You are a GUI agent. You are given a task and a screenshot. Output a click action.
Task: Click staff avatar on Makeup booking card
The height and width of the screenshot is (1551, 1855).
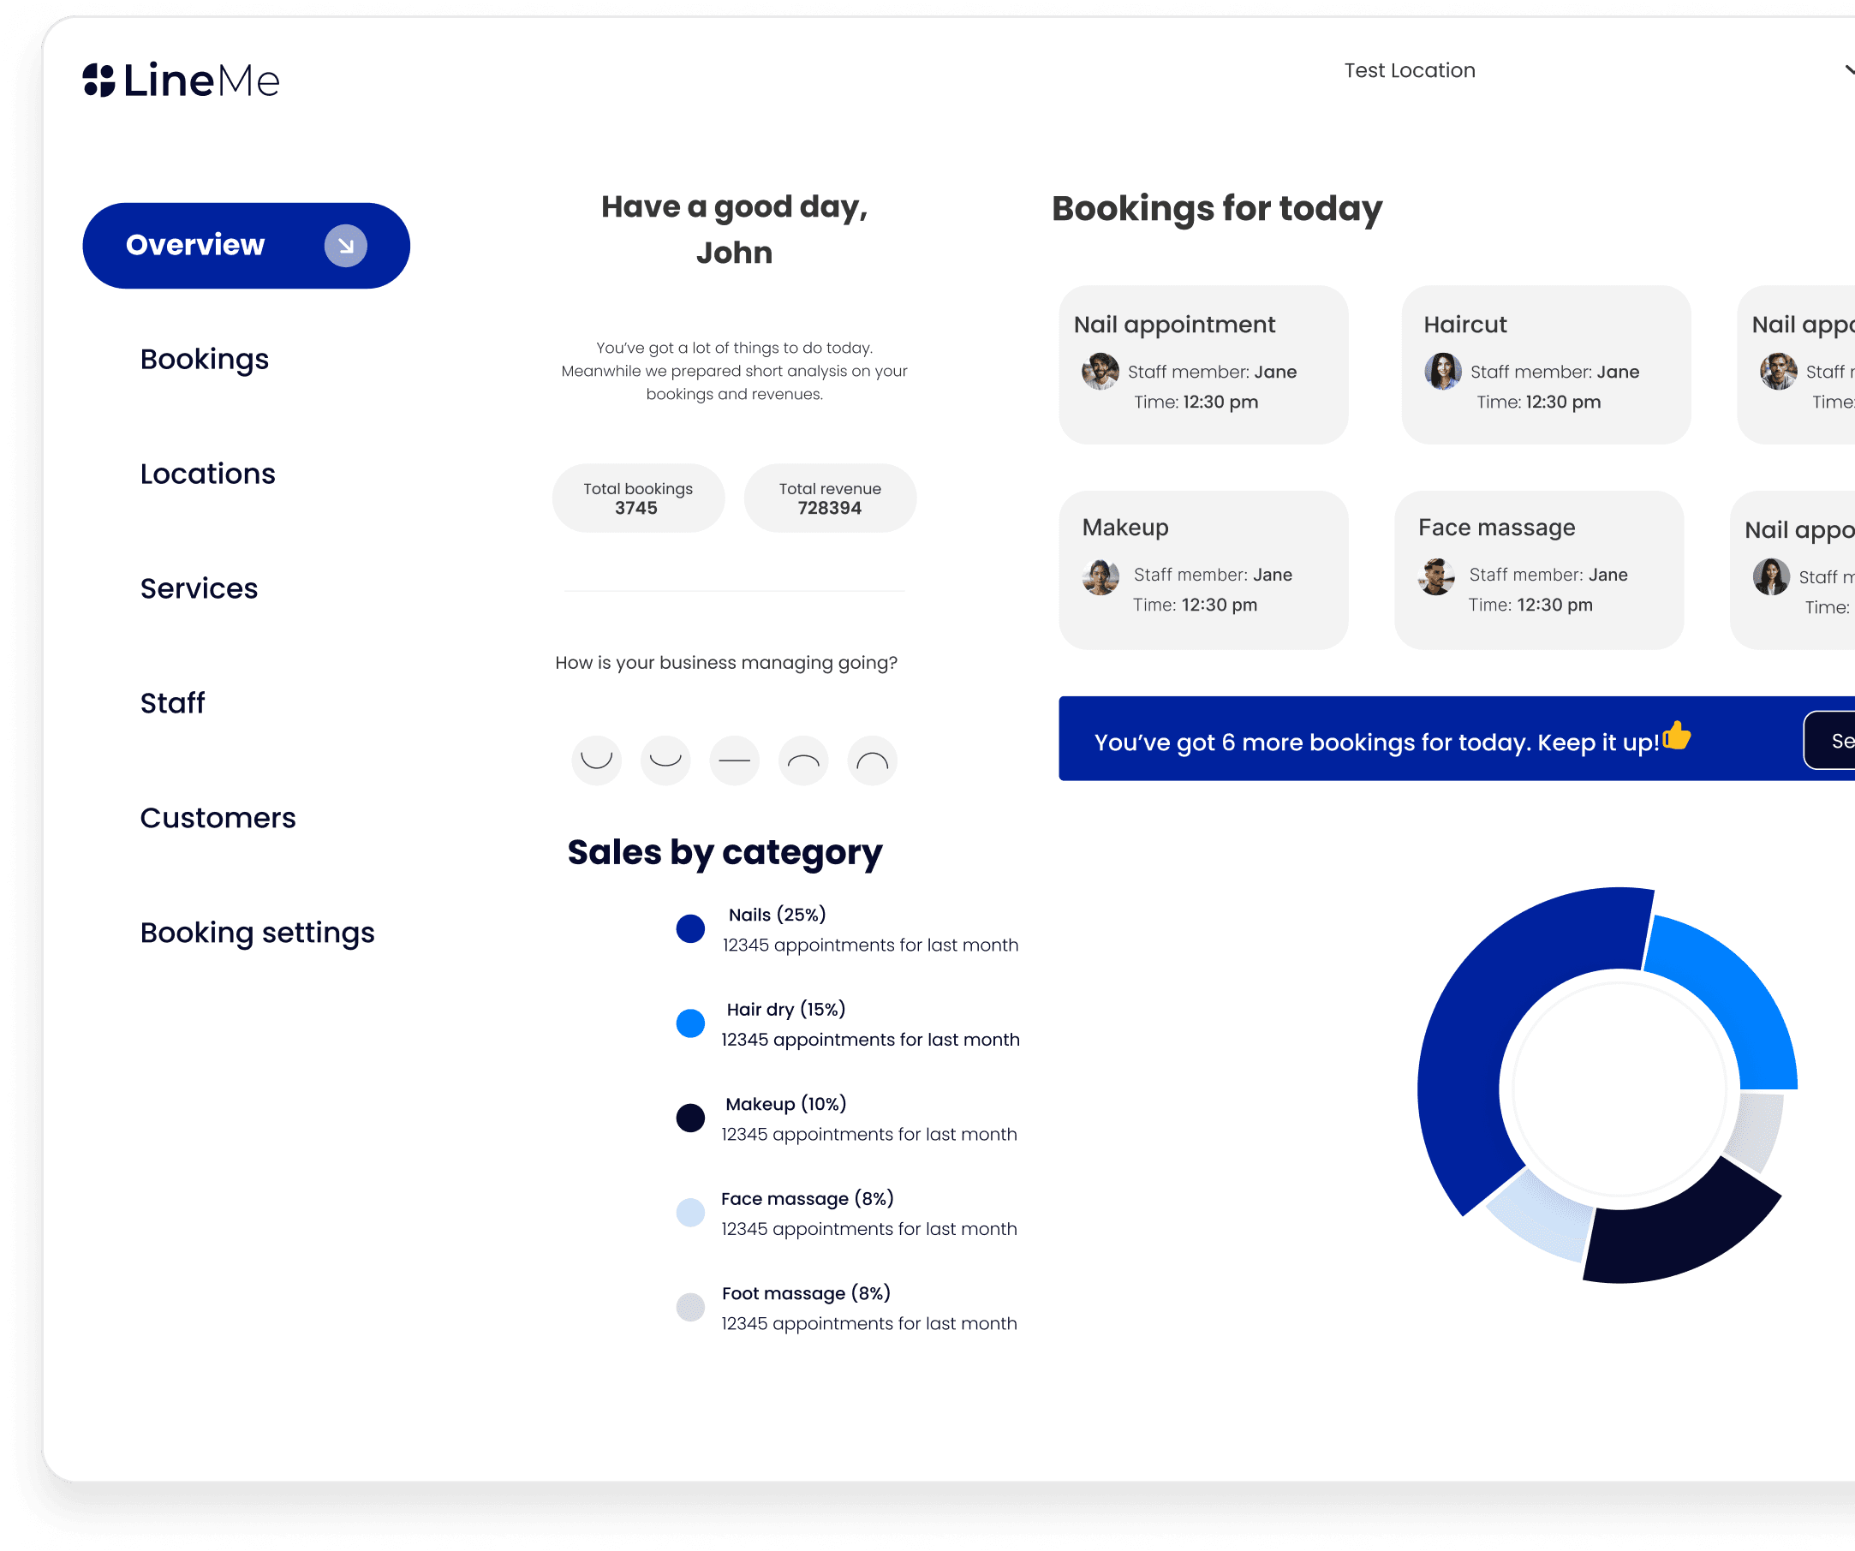[x=1100, y=576]
